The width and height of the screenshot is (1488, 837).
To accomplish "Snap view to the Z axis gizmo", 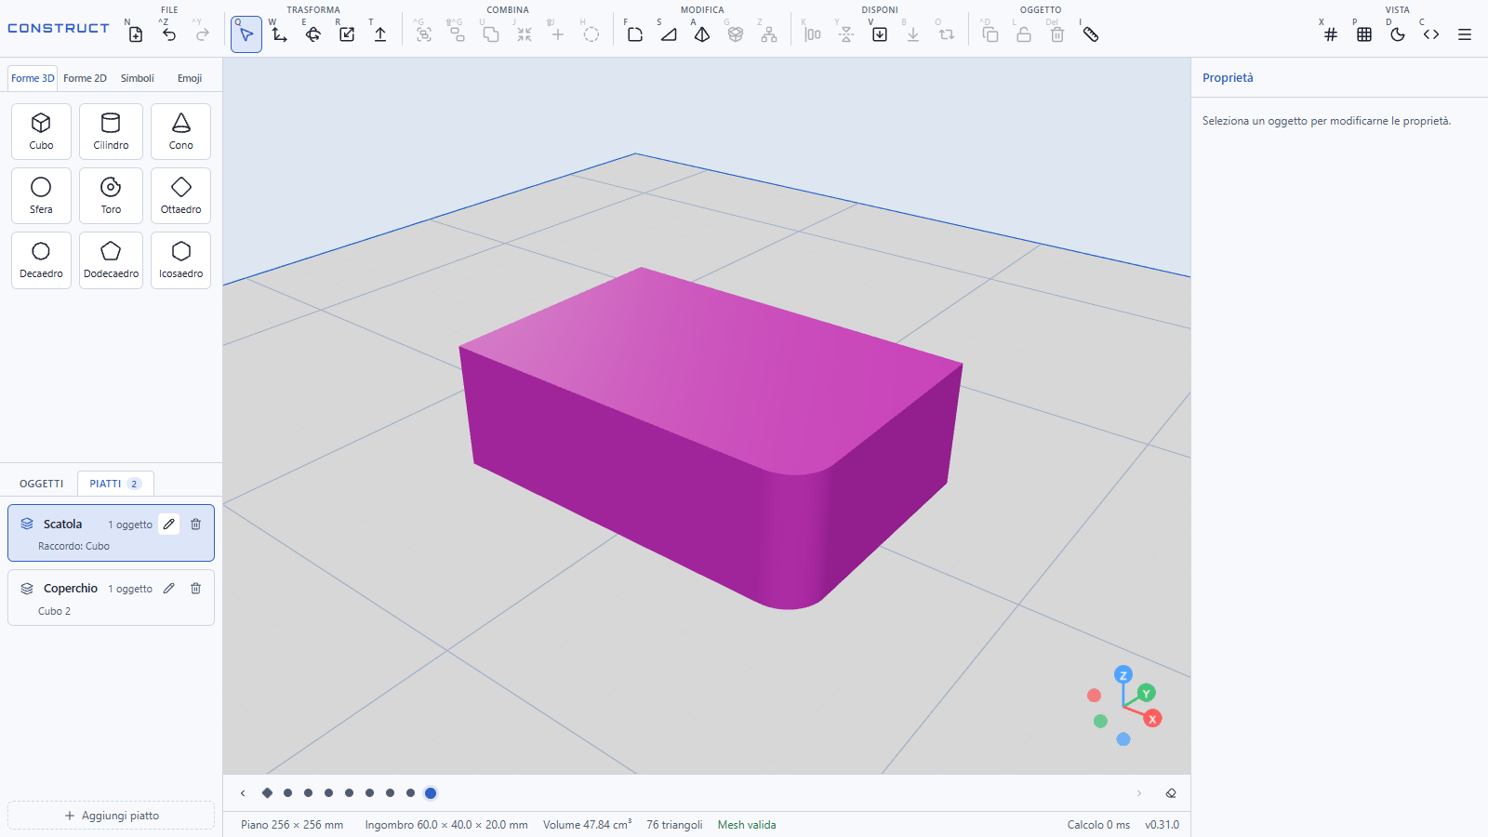I will 1123,675.
